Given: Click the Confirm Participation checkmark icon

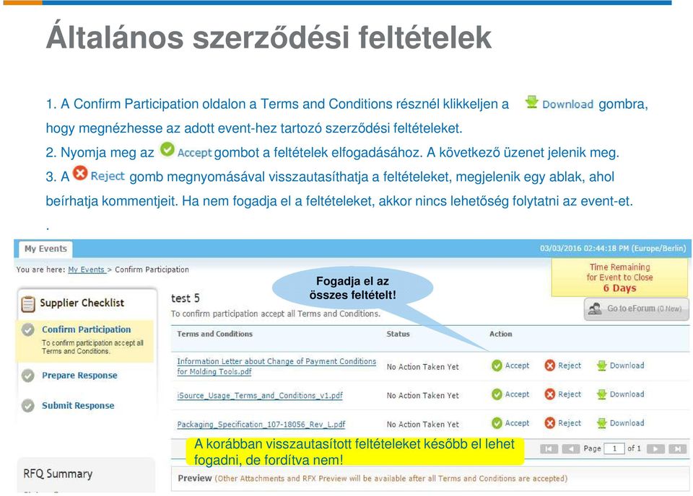Looking at the screenshot, I should (28, 329).
